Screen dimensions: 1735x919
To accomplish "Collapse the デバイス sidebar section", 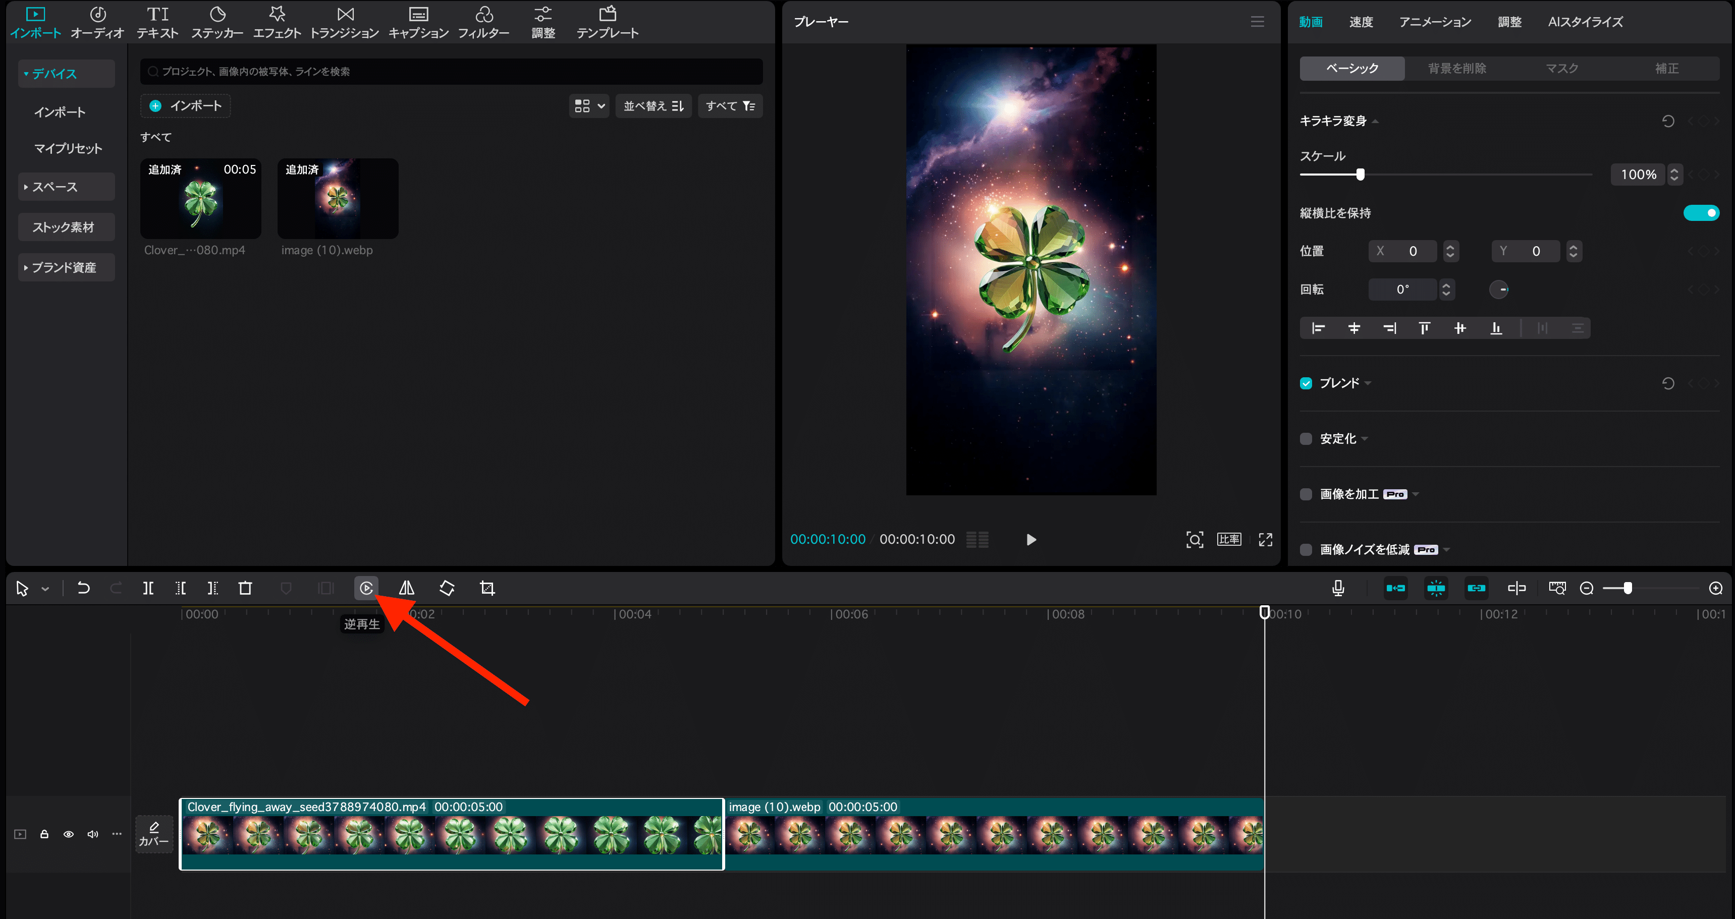I will tap(67, 73).
